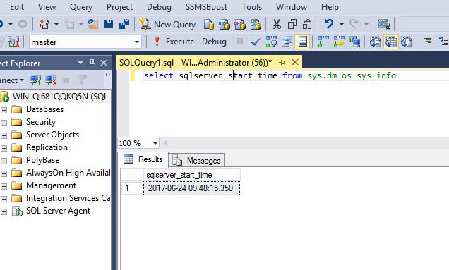The width and height of the screenshot is (449, 270).
Task: Expand the SQL Server Agent node
Action: [4, 211]
